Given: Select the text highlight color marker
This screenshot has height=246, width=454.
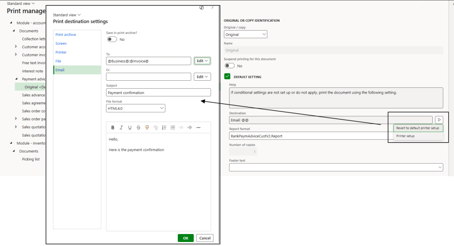Looking at the screenshot, I should (147, 128).
